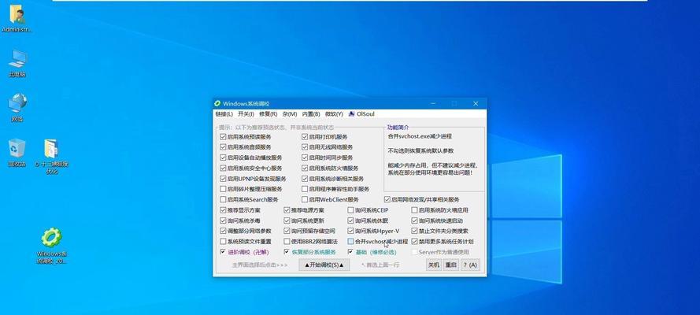Uncheck 禁止文件夹分类搜索 checkbox
The height and width of the screenshot is (315, 700).
pos(415,231)
